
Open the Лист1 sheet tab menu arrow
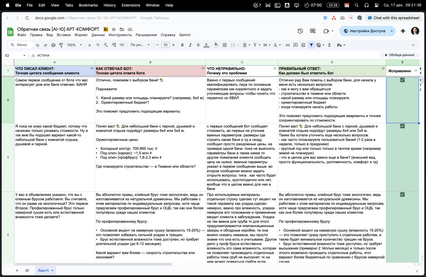point(52,271)
